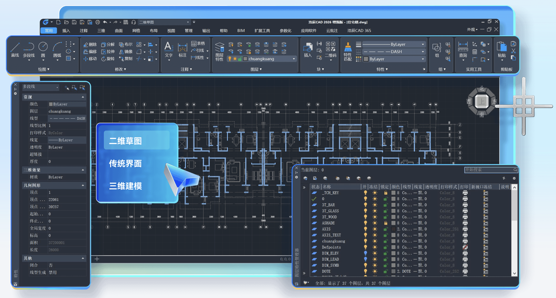Unlock the ASHADE layer padlock
The height and width of the screenshot is (298, 556).
tap(386, 223)
